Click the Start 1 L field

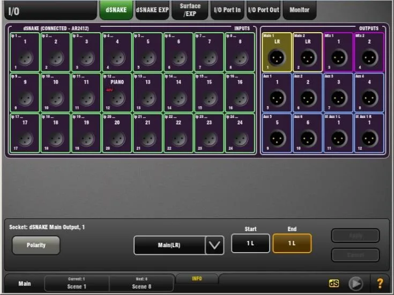point(250,243)
